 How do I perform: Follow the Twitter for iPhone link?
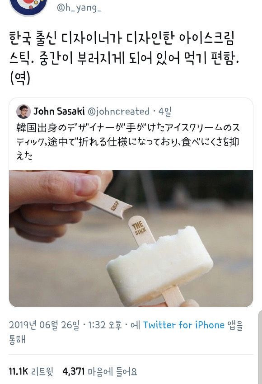[x=184, y=325]
